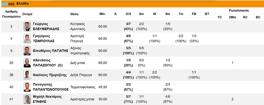Viewport: 264px width, 105px height.
Task: Open Αθανάσιος ΠΑΠΑΖΟΓΛΟΥ player photo
Action: pyautogui.click(x=27, y=63)
